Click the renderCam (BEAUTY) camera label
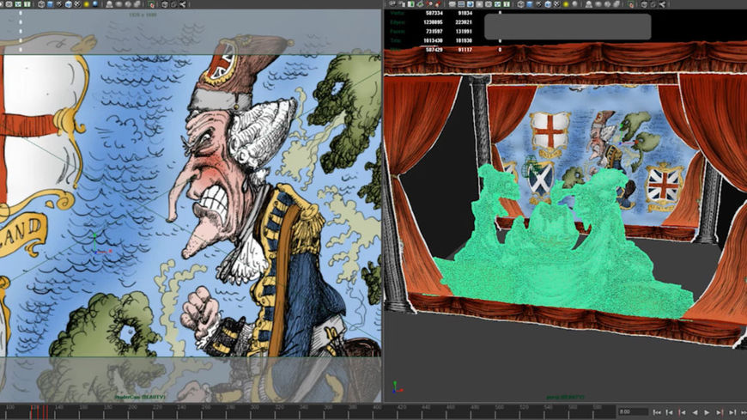 (x=140, y=397)
